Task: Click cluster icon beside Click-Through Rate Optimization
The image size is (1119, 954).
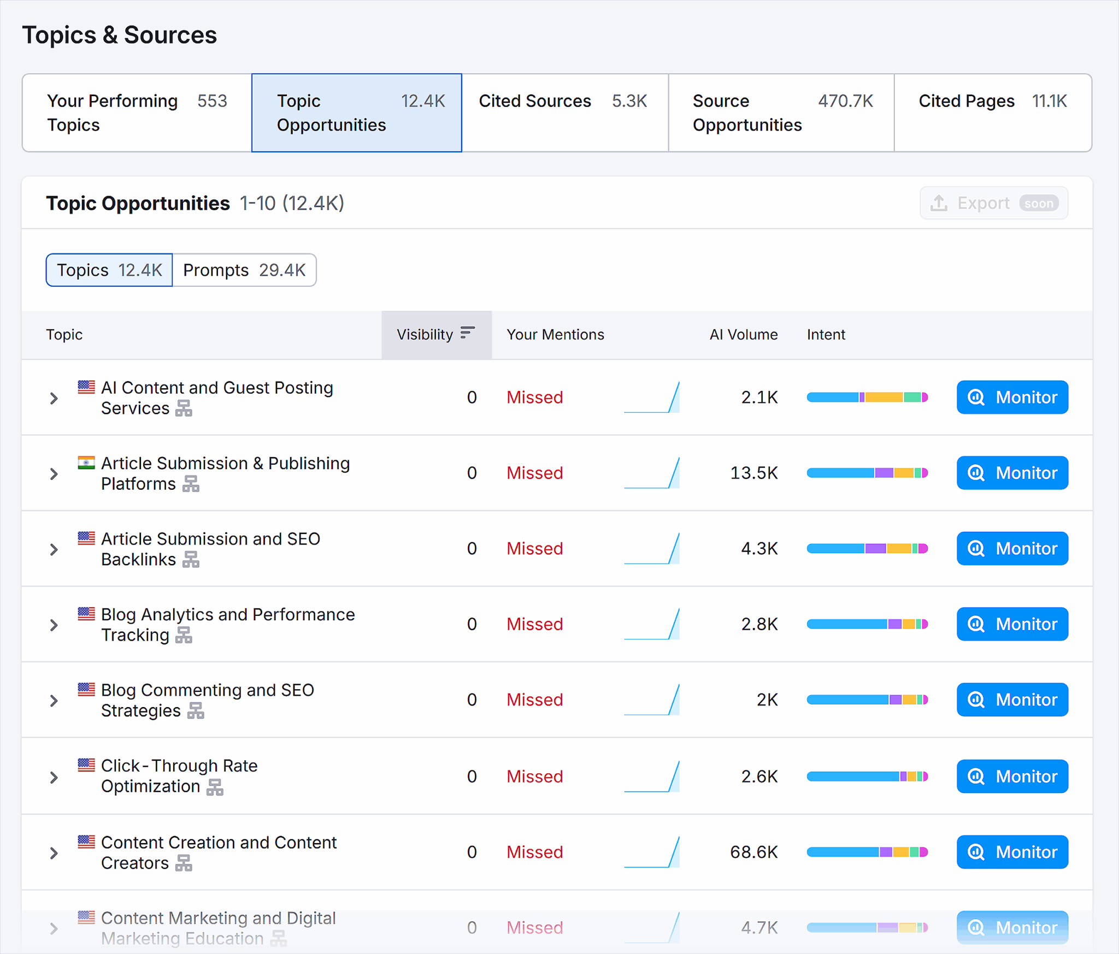Action: [x=215, y=787]
